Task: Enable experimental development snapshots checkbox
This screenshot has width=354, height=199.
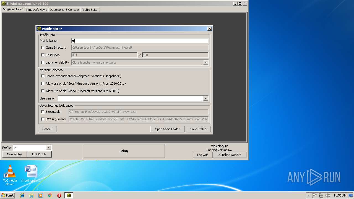Action: [x=43, y=76]
